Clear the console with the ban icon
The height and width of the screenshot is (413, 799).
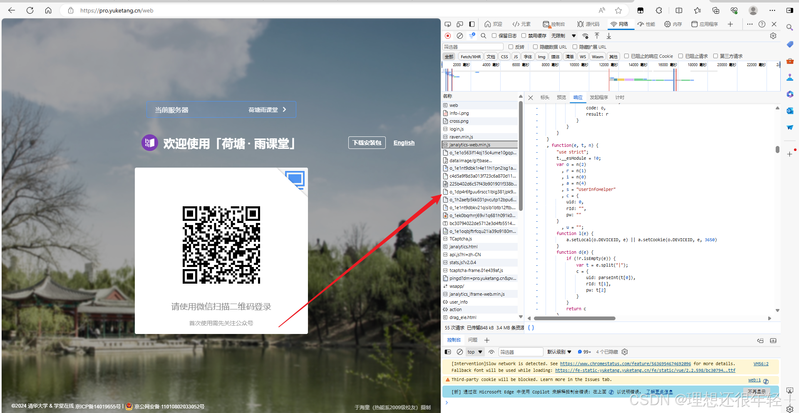(460, 352)
